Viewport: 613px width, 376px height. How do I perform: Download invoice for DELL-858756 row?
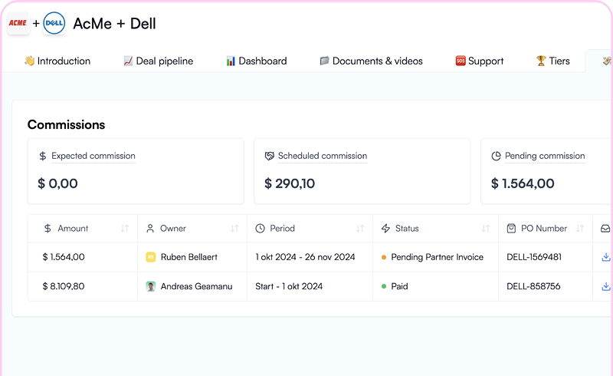606,287
